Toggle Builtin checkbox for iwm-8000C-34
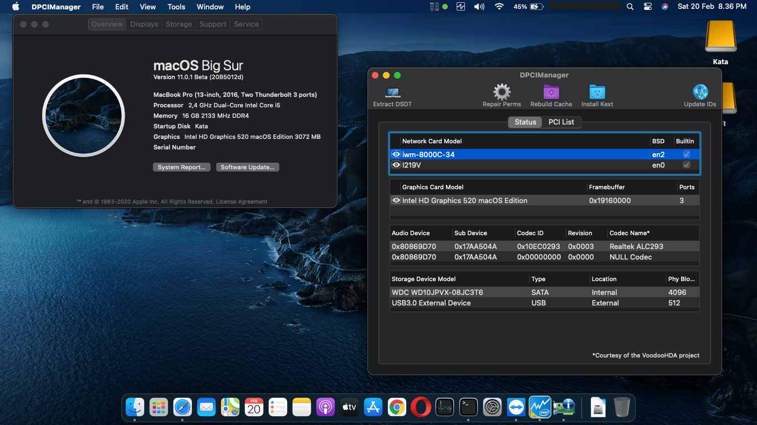Viewport: 757px width, 425px height. click(x=687, y=154)
